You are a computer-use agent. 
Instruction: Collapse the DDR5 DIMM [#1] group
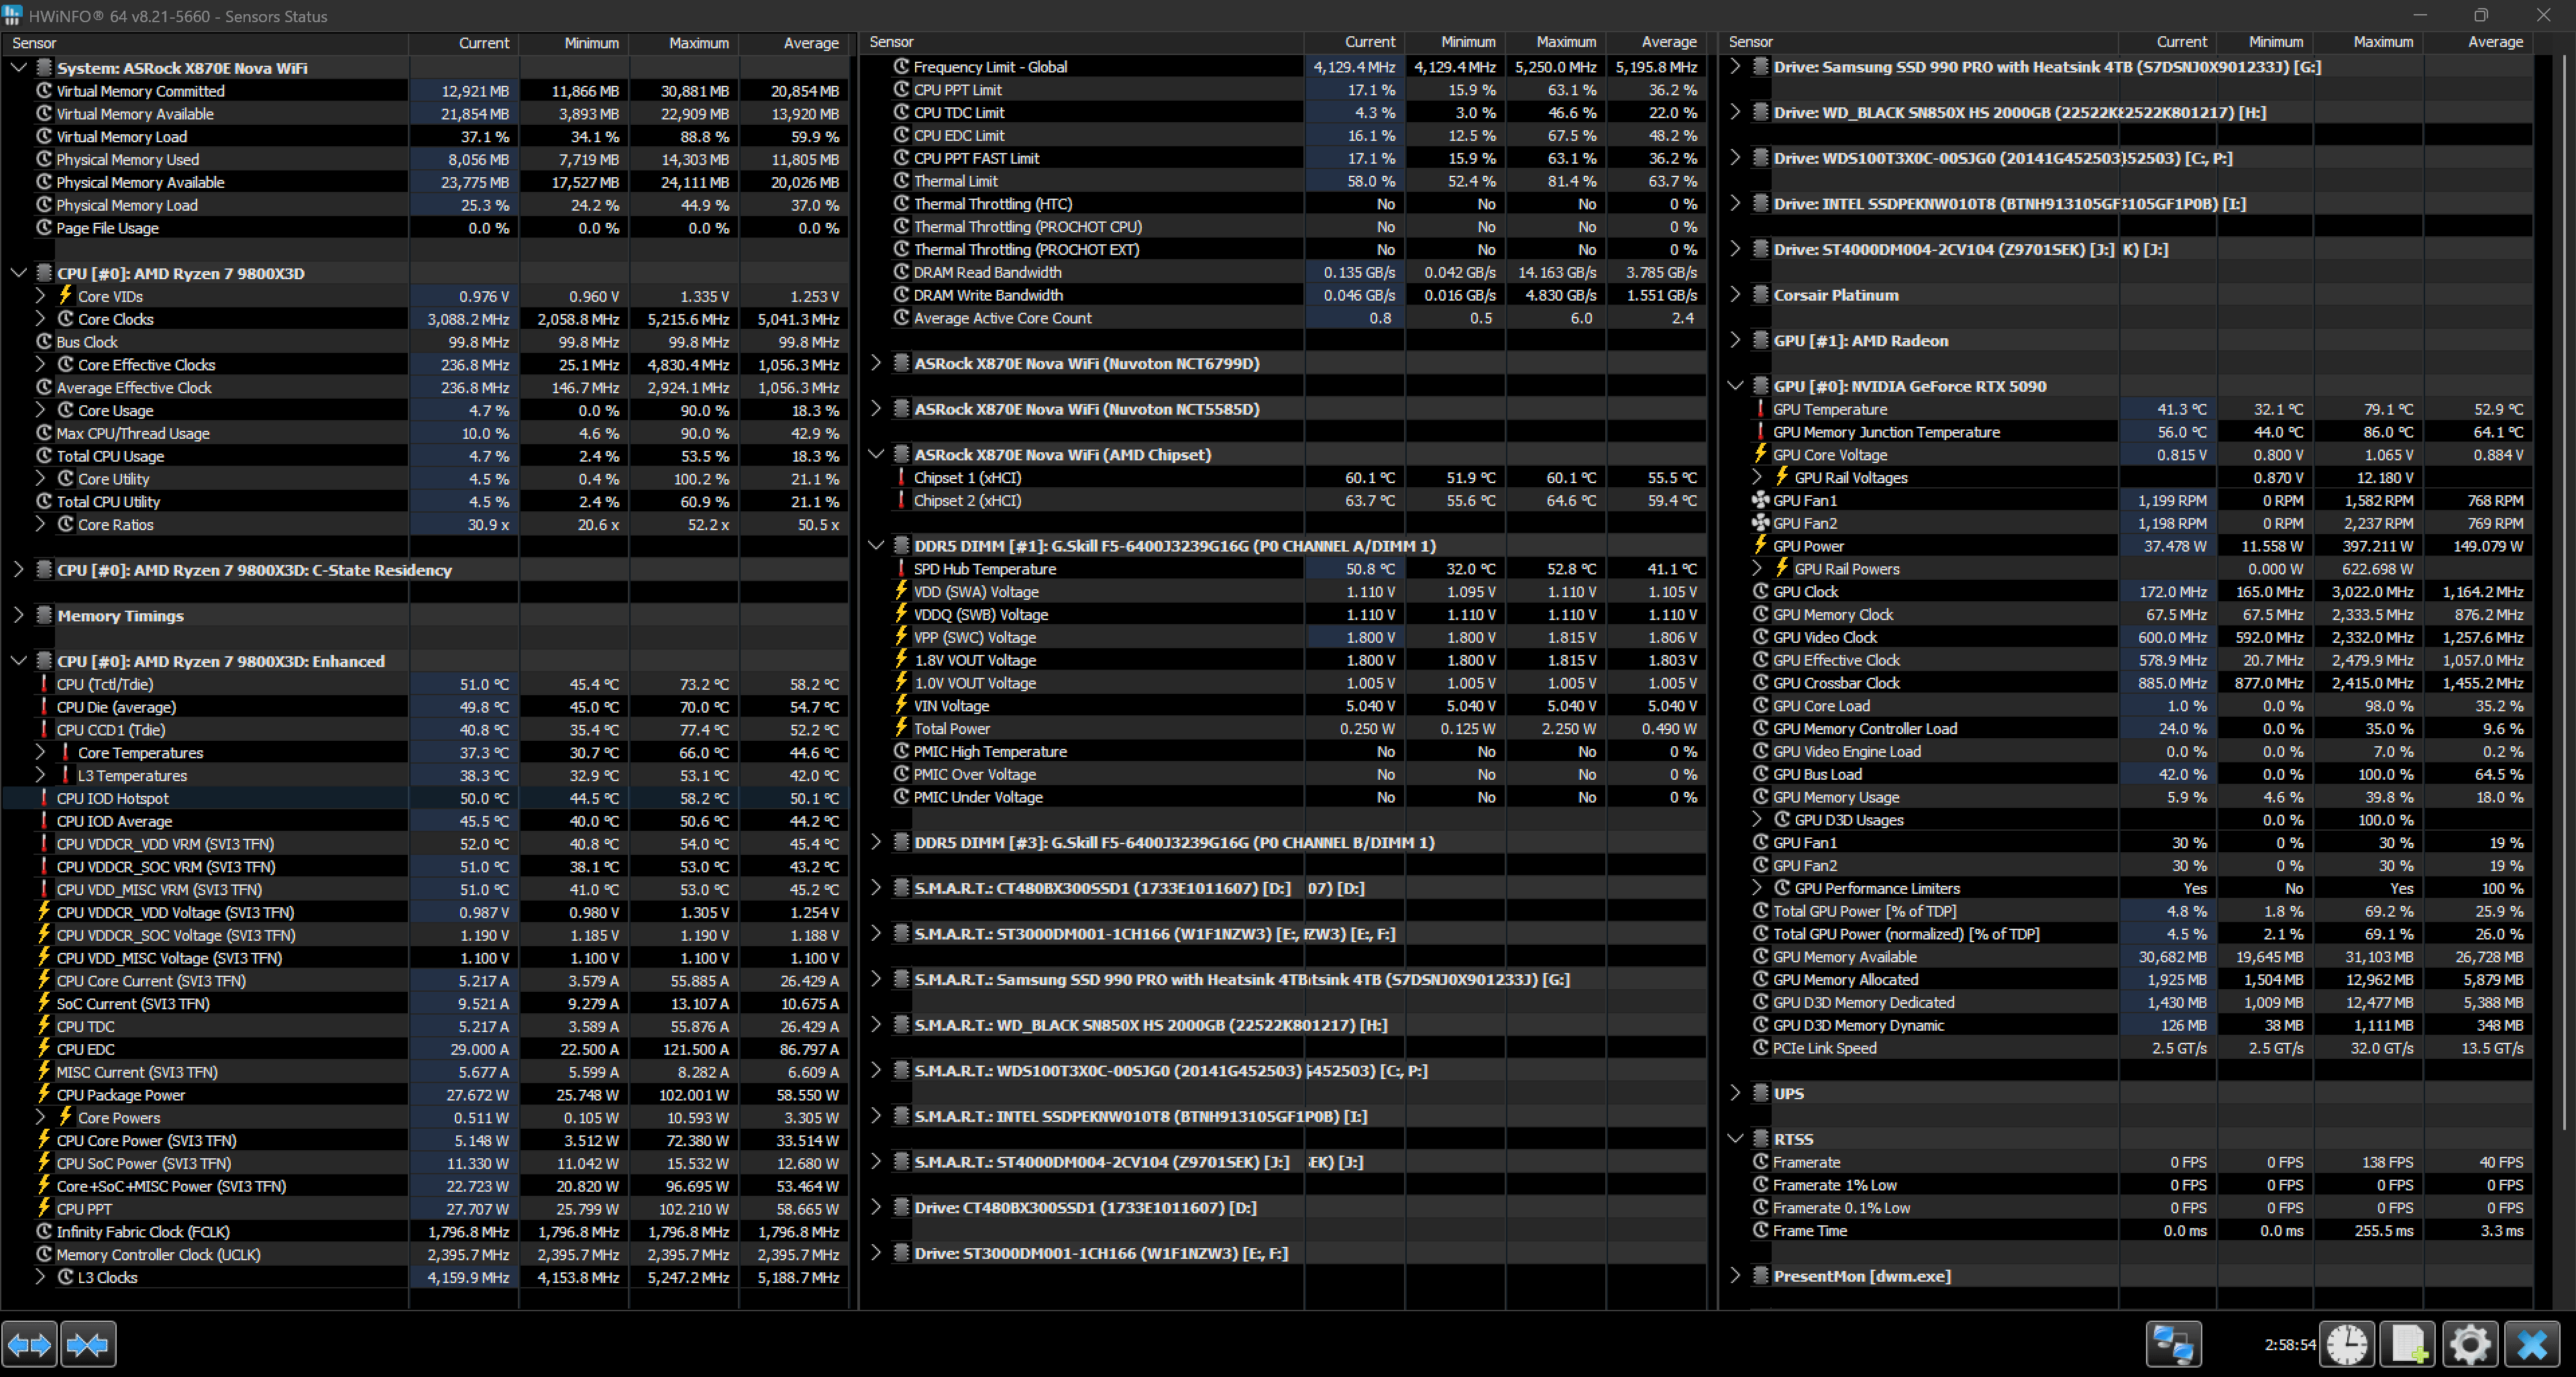(x=876, y=546)
